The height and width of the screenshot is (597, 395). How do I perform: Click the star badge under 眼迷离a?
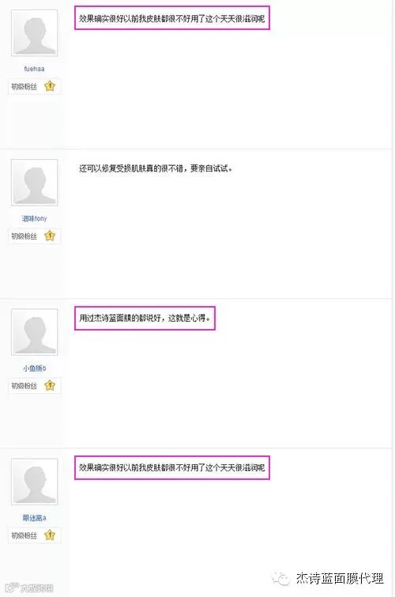[x=50, y=535]
